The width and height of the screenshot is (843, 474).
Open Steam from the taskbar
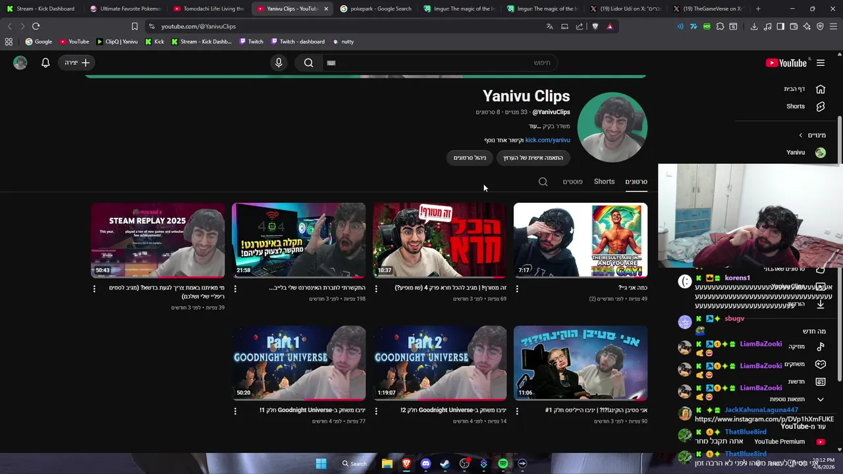445,463
